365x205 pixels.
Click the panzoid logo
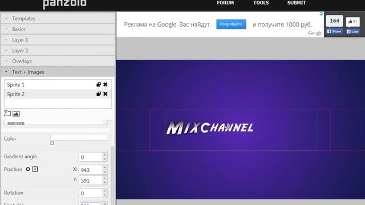pos(64,4)
